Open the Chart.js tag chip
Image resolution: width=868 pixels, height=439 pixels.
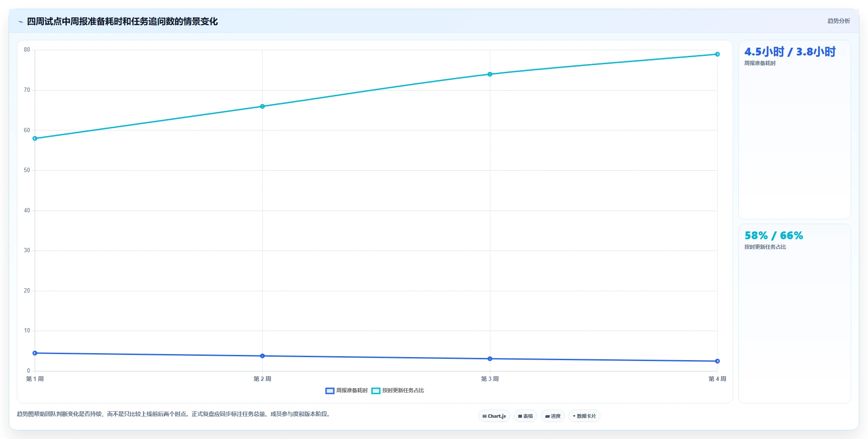[x=494, y=416]
